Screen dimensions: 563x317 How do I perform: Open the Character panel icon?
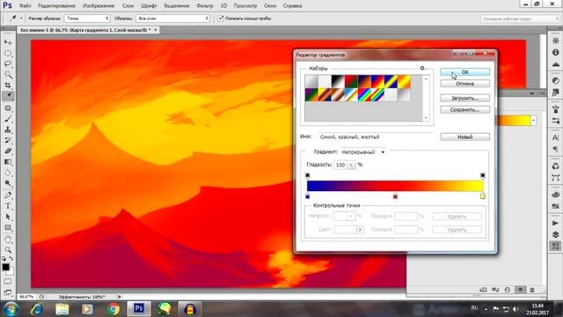point(555,137)
